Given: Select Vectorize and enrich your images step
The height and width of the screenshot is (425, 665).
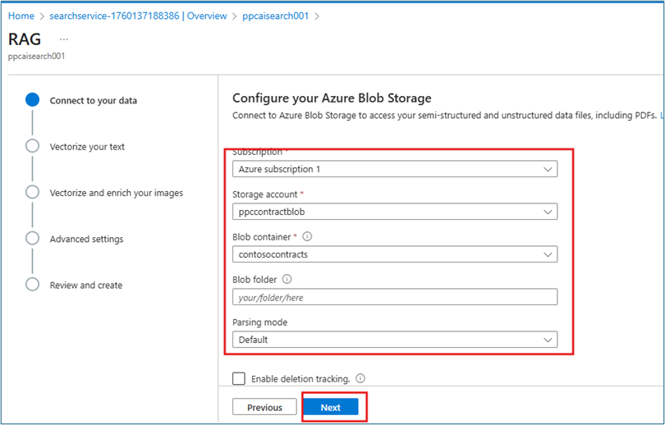Looking at the screenshot, I should coord(117,194).
